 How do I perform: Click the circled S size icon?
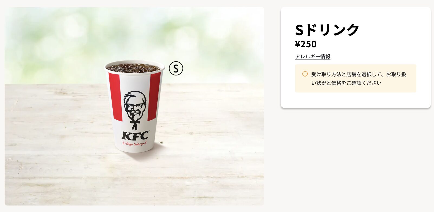click(176, 68)
